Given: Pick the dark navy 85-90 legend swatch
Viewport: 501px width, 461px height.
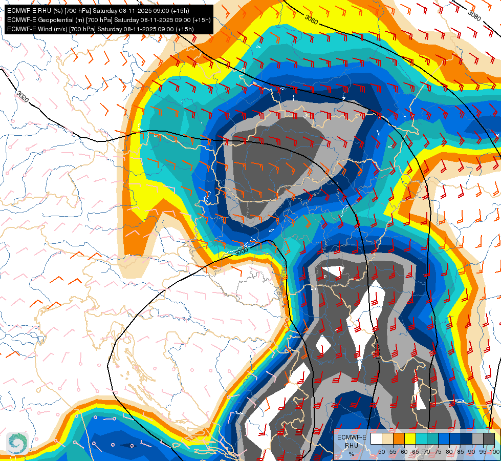Looking at the screenshot, I should tap(467, 438).
